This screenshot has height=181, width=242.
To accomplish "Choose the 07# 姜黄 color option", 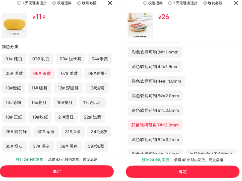I will click(x=70, y=73).
